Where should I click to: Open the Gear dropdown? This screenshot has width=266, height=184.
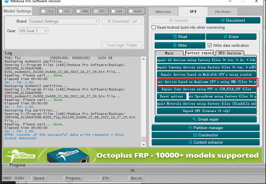click(x=33, y=31)
